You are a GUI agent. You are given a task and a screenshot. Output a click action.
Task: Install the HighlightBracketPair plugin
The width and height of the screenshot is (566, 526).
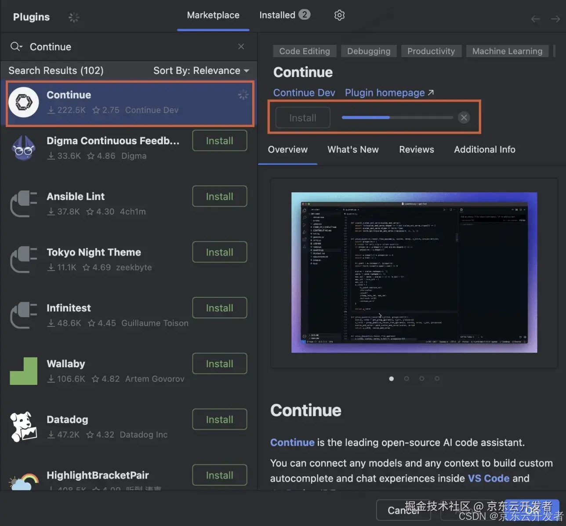[220, 475]
